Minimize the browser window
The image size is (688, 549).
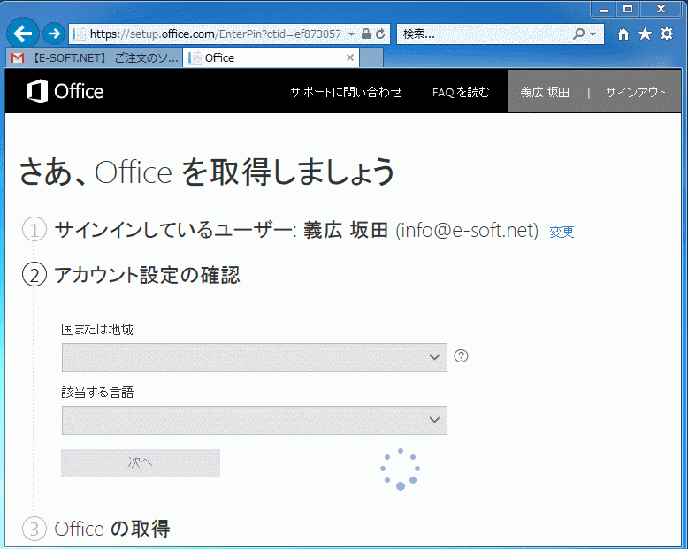tap(604, 9)
